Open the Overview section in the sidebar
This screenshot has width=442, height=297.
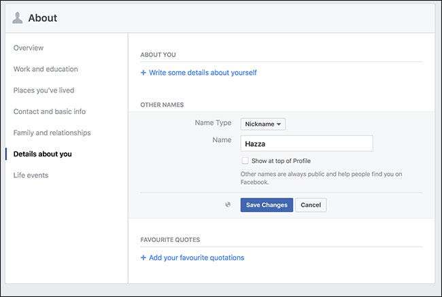[29, 48]
